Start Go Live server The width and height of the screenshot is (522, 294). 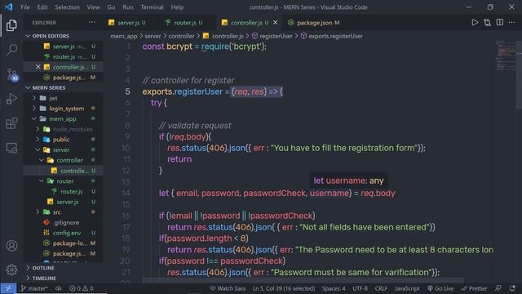pos(440,288)
